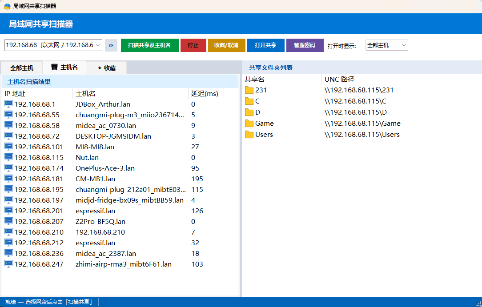Click the C share folder icon
This screenshot has width=482, height=307.
click(249, 101)
